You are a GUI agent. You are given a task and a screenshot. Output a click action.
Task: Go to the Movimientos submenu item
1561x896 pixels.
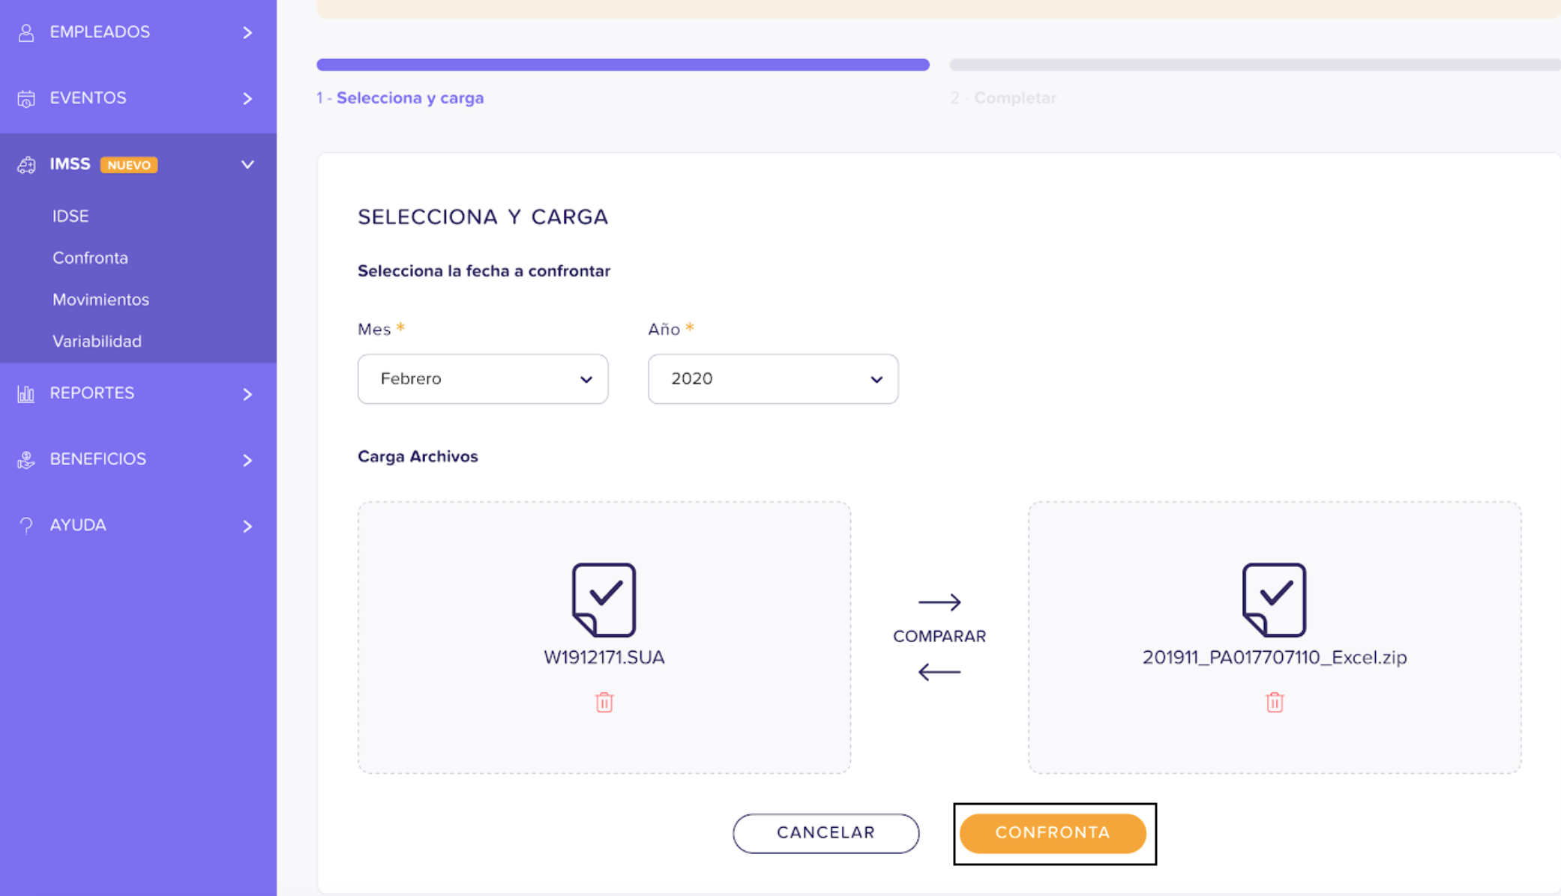(x=100, y=300)
